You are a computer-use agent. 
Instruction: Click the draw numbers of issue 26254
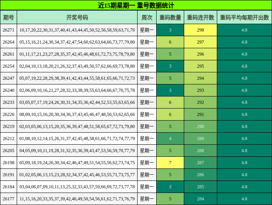[x=77, y=66]
